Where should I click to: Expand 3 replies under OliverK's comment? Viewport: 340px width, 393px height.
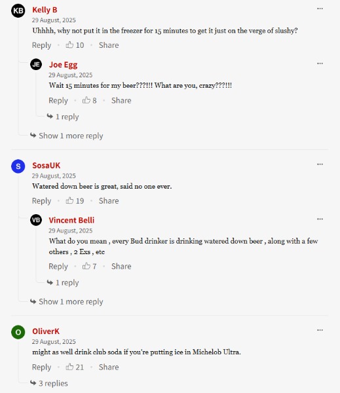coord(49,383)
